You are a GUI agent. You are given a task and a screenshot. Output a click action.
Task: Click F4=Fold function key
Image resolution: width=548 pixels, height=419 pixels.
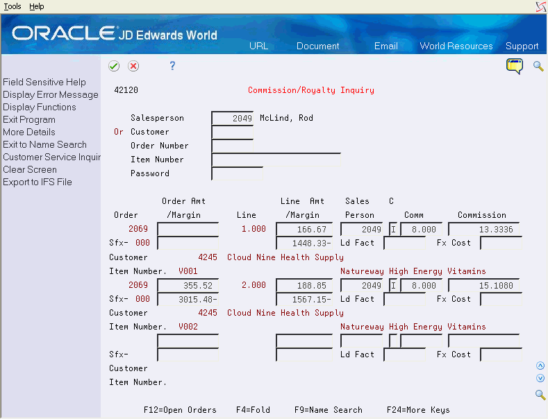tap(253, 410)
